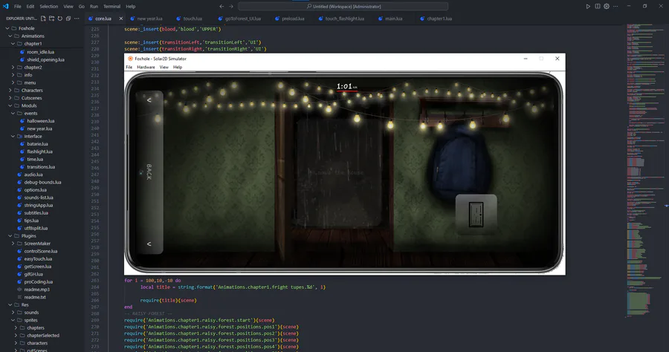
Task: Click the code minimap on the right
Action: pyautogui.click(x=644, y=171)
